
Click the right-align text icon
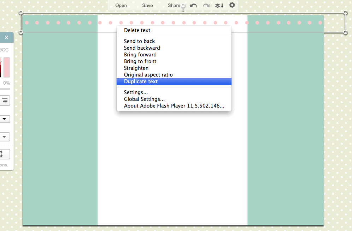pos(5,101)
